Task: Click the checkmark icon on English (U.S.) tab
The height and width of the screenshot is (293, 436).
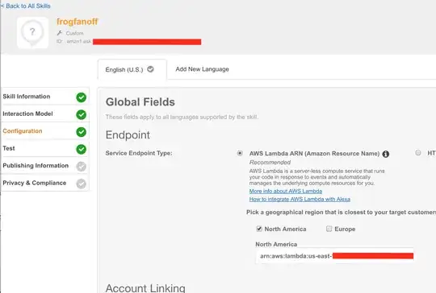Action: tap(150, 69)
